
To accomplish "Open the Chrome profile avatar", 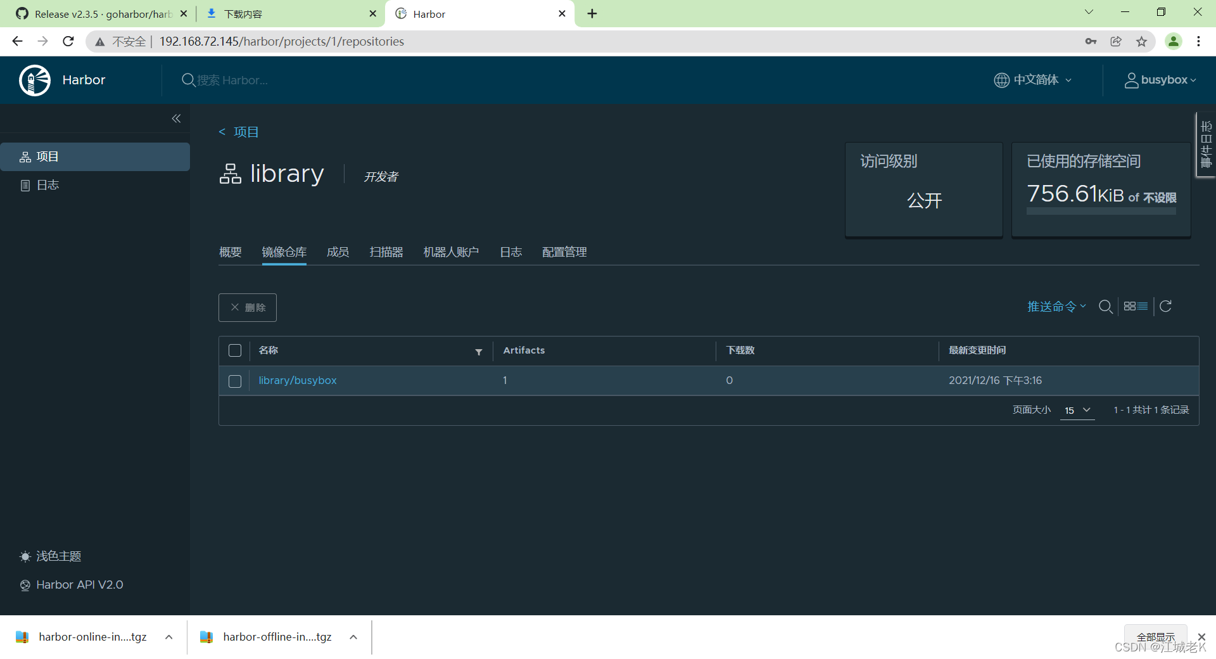I will click(x=1174, y=41).
